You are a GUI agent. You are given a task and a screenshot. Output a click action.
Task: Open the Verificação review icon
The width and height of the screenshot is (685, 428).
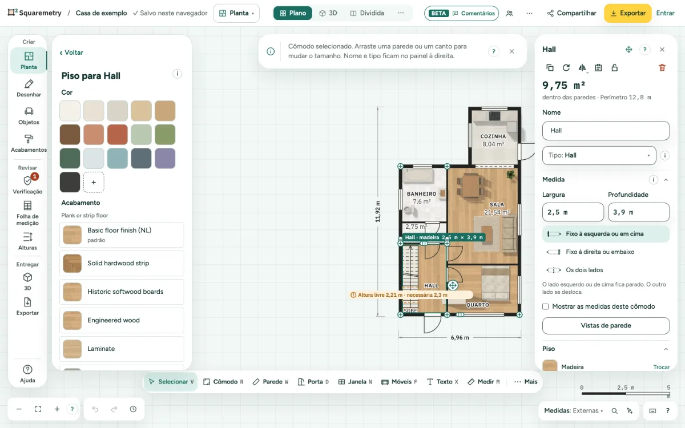point(27,184)
